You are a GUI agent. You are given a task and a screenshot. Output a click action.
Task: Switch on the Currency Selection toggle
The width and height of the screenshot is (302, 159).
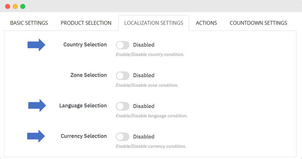pos(123,137)
